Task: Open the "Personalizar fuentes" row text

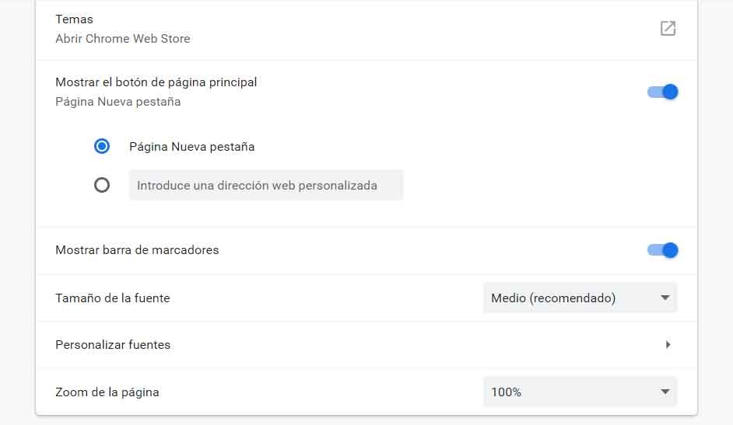Action: click(113, 344)
